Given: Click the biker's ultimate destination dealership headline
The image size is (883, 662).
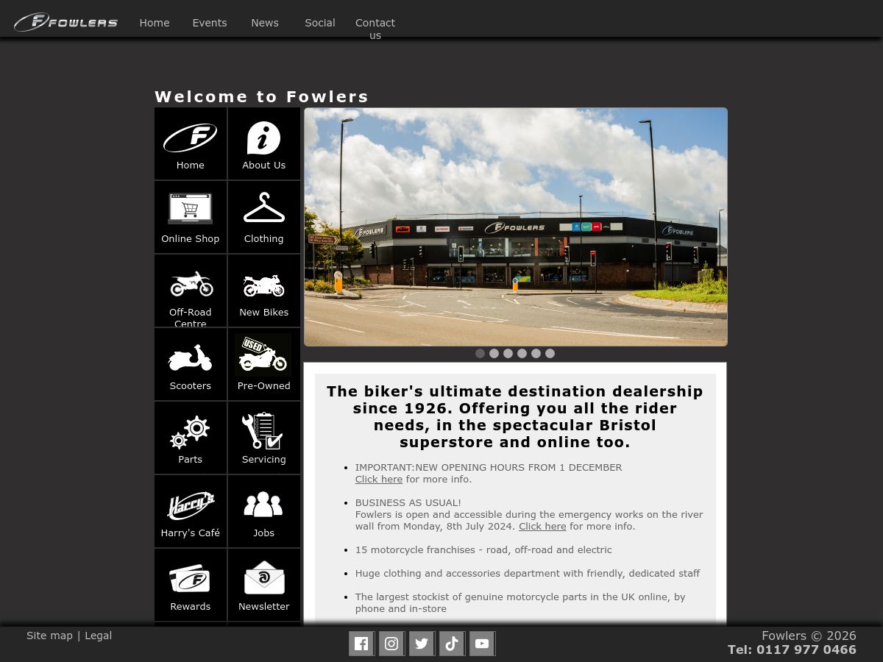Looking at the screenshot, I should 515,416.
